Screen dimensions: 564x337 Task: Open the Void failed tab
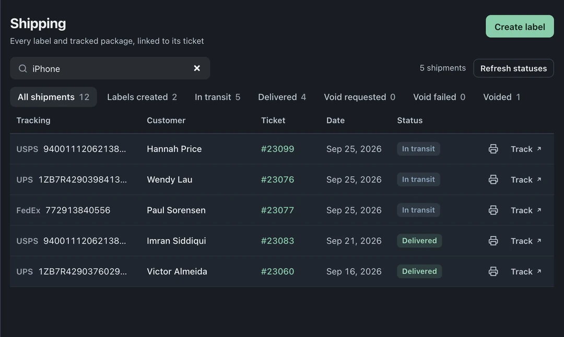[x=439, y=97]
